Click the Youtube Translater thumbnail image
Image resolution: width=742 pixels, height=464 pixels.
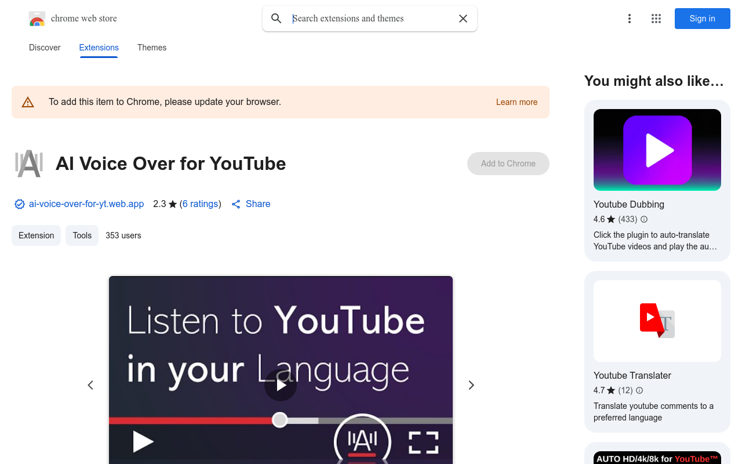tap(657, 321)
